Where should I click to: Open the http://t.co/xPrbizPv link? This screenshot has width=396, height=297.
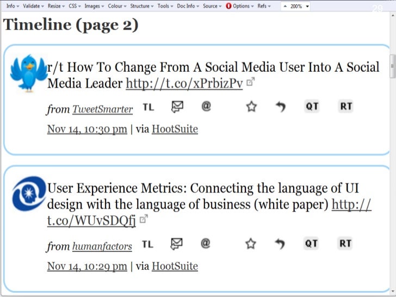coord(184,84)
